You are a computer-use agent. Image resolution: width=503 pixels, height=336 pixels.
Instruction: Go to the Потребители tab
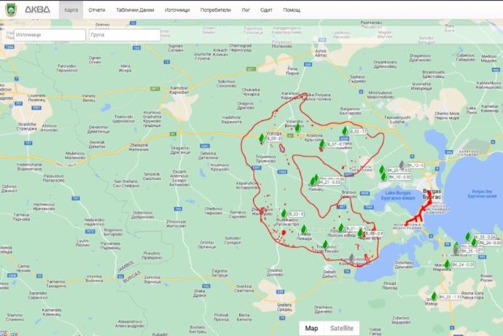(215, 10)
